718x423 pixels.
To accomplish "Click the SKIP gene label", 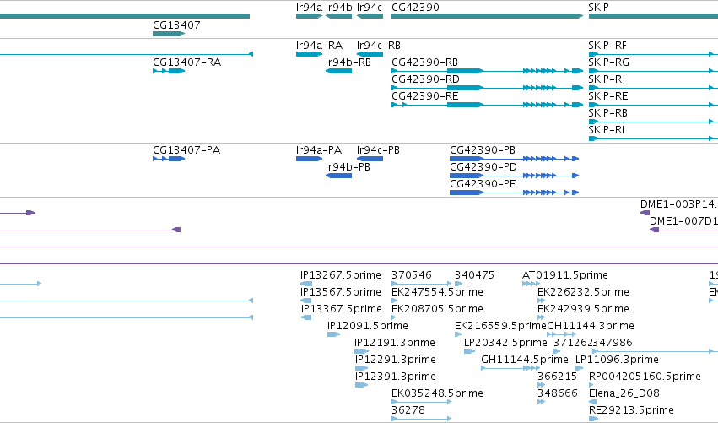I will (x=598, y=8).
